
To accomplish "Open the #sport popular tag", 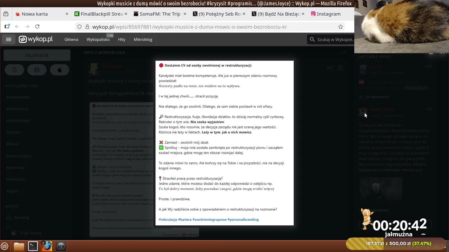I will point(12,191).
